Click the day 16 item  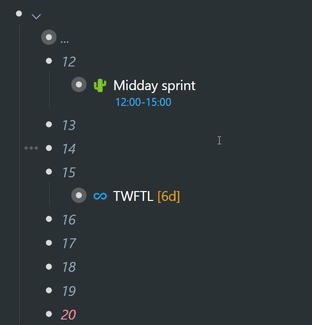point(69,220)
